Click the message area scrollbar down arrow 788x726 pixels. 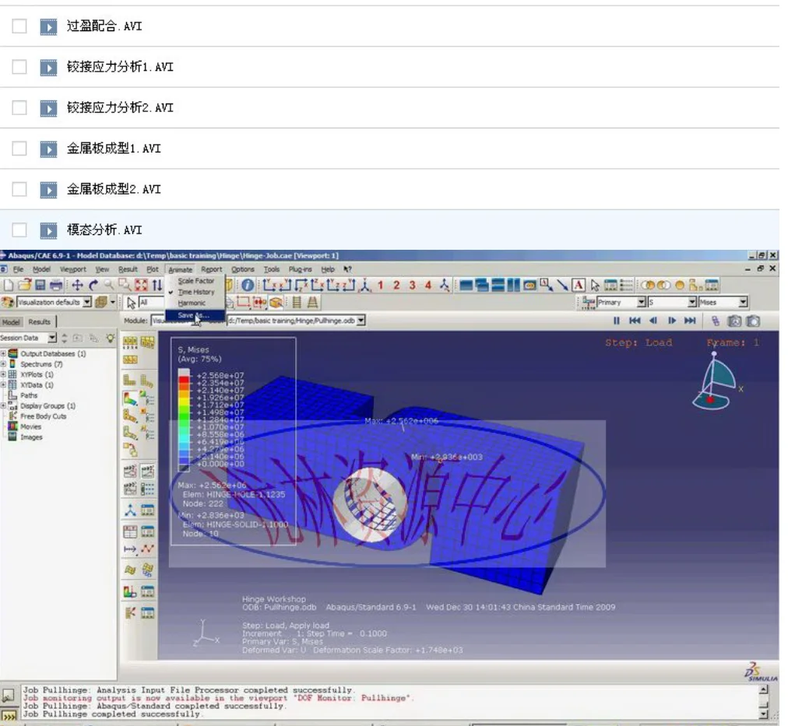point(764,713)
